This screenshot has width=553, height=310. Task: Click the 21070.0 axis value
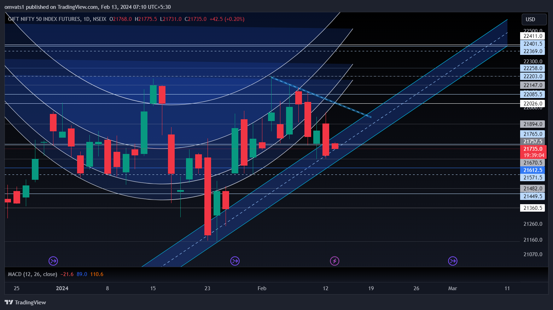(x=532, y=254)
